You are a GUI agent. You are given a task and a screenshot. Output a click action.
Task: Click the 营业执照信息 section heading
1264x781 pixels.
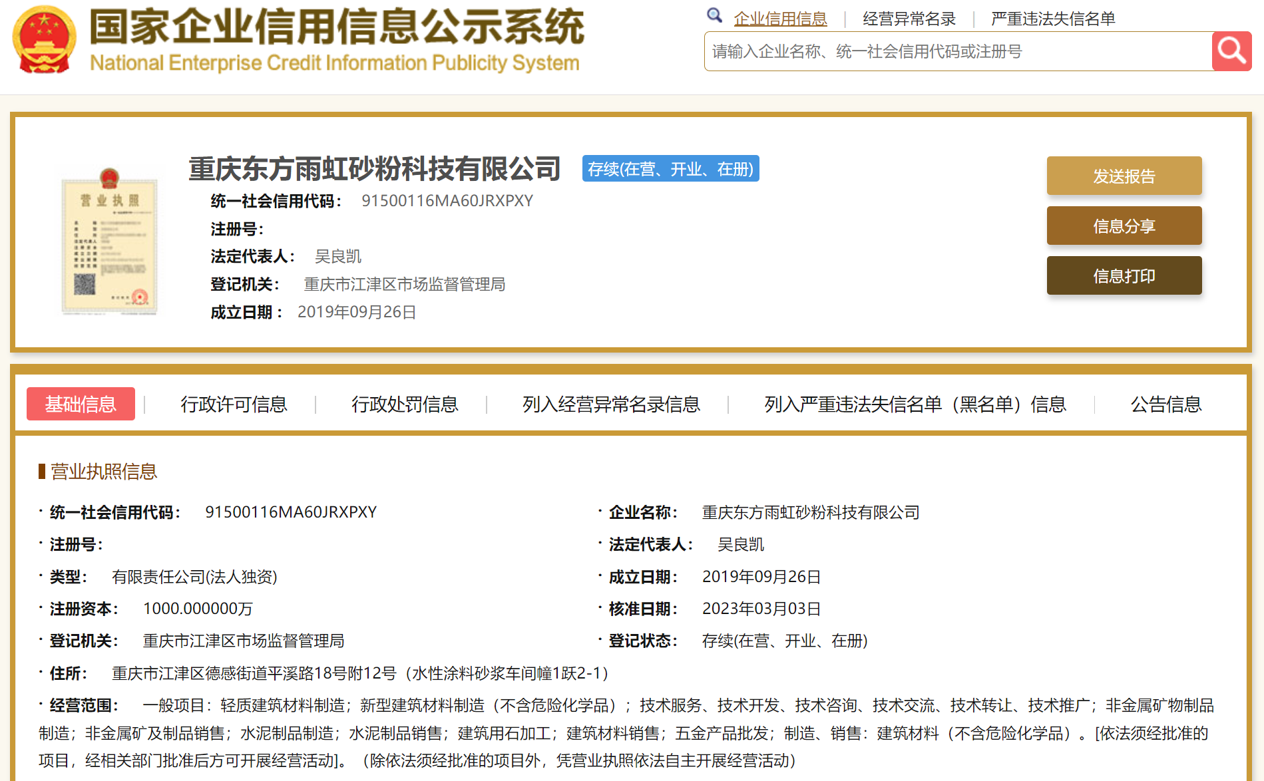point(103,472)
